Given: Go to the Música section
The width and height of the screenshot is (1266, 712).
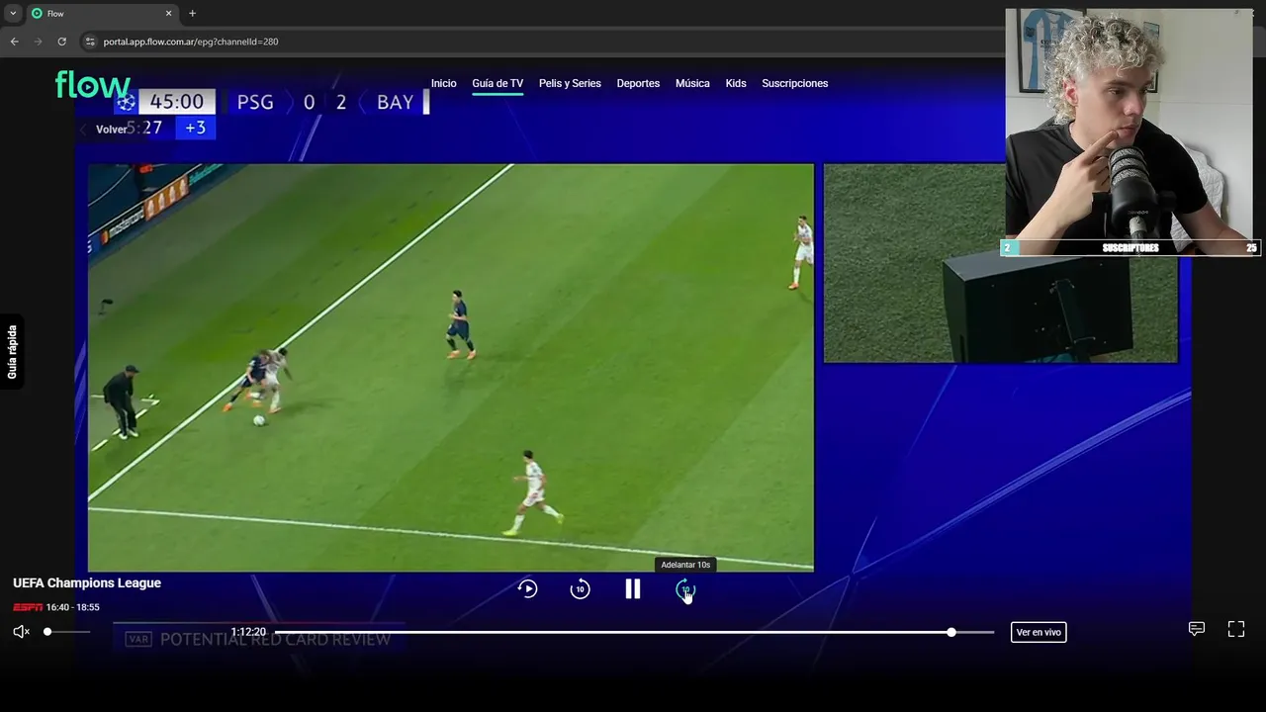Looking at the screenshot, I should [x=692, y=83].
